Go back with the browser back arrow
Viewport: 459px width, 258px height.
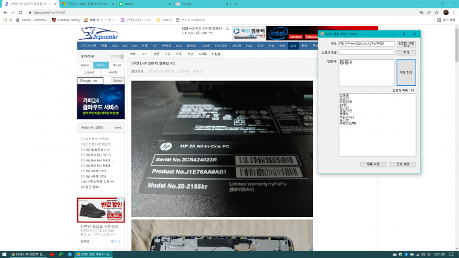5,12
